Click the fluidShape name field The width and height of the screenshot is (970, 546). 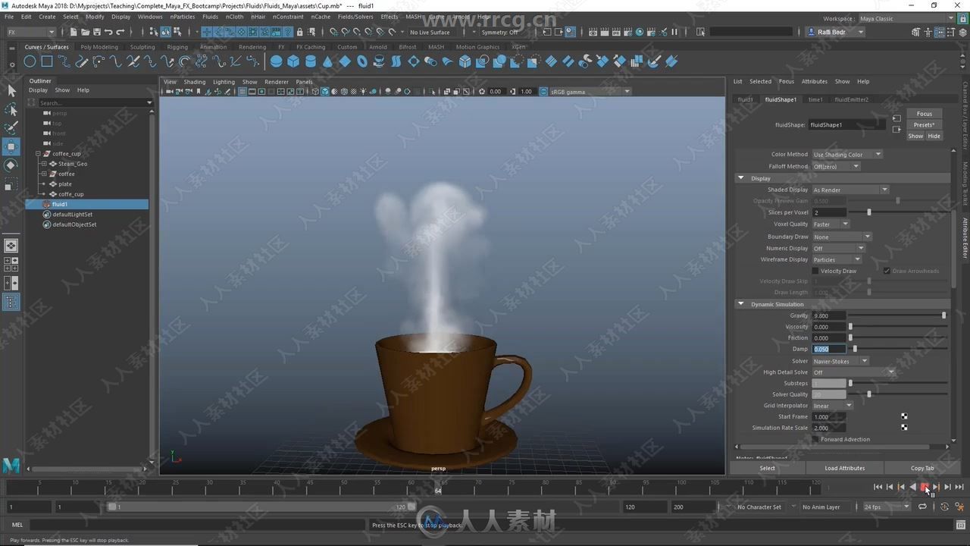tap(845, 124)
